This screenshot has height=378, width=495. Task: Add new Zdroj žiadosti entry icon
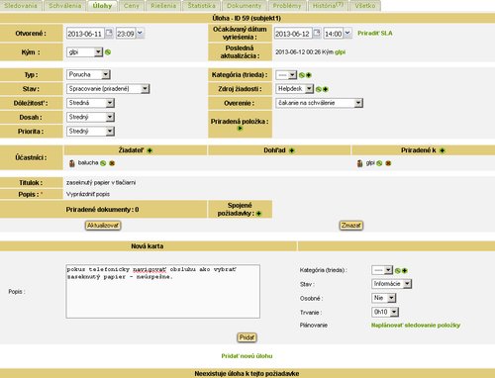[326, 89]
